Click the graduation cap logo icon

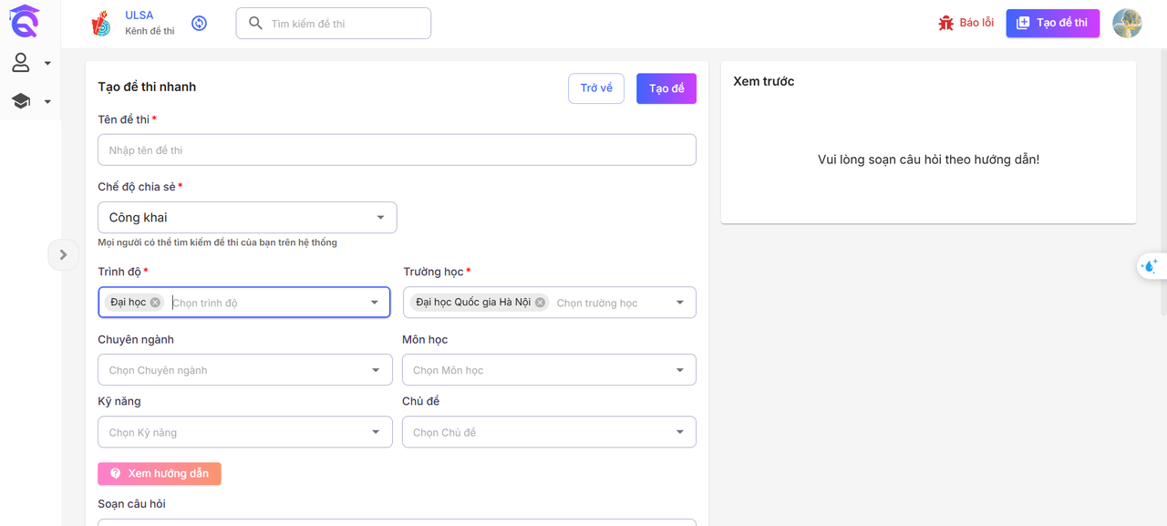click(x=25, y=21)
